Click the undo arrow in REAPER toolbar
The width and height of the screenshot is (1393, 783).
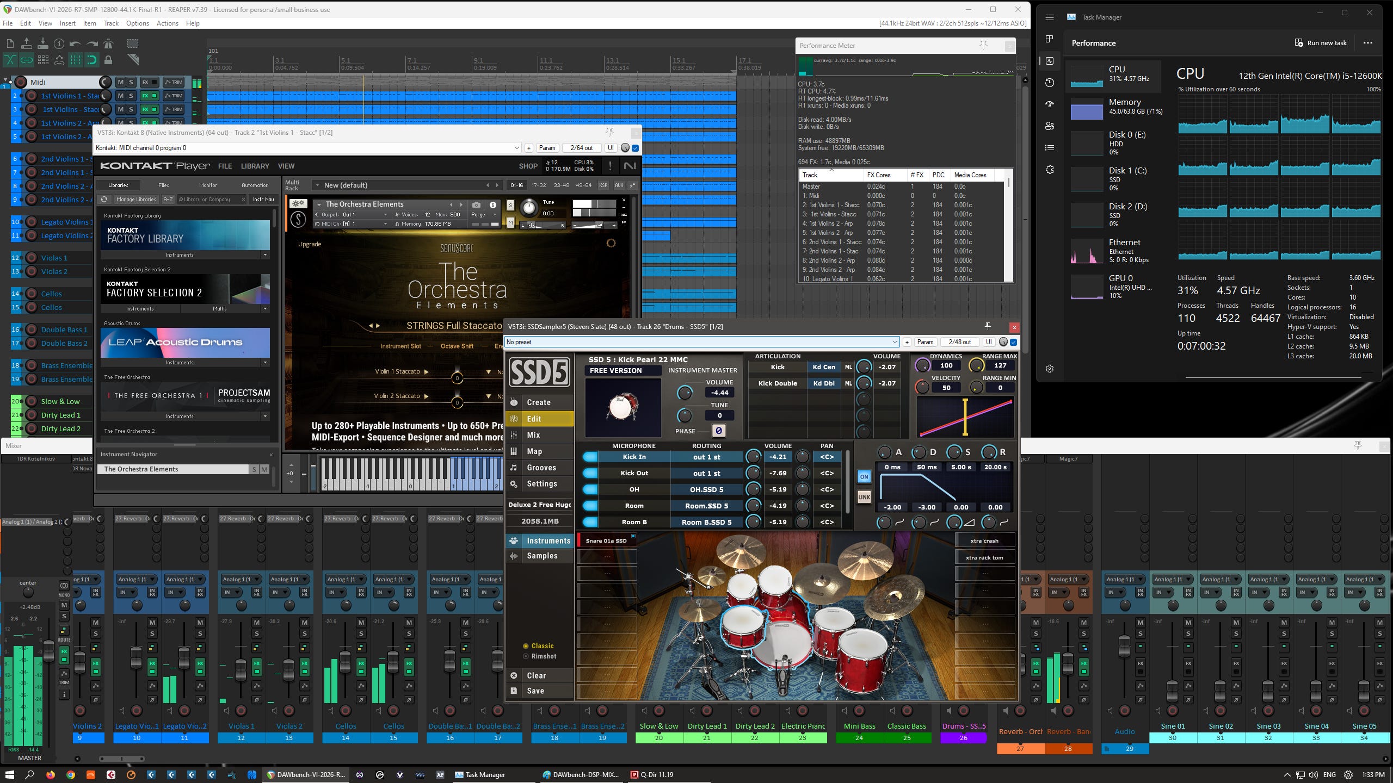coord(75,43)
